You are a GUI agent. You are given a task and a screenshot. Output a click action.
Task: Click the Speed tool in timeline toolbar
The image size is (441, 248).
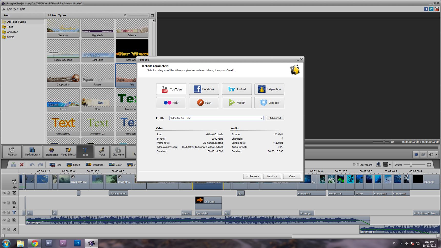73,165
